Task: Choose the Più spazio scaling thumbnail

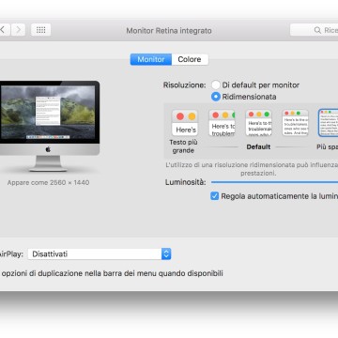Action: [x=329, y=123]
